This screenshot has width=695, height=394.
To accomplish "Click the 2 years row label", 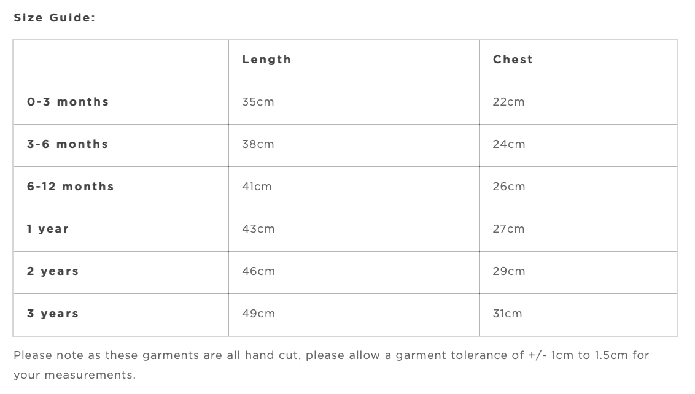I will [x=53, y=271].
